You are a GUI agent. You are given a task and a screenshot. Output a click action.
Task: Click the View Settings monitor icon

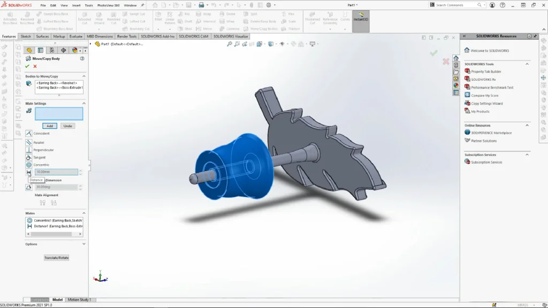[313, 44]
